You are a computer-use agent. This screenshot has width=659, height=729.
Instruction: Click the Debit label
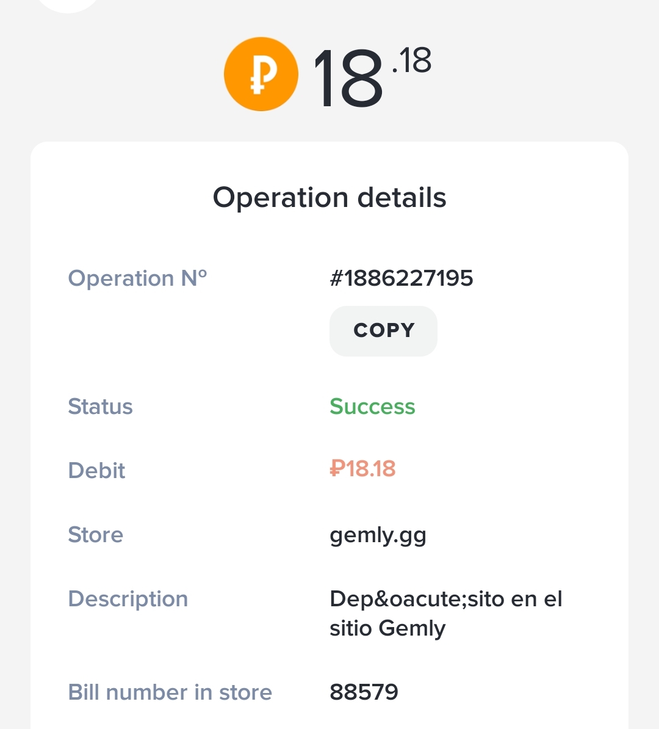pyautogui.click(x=96, y=471)
